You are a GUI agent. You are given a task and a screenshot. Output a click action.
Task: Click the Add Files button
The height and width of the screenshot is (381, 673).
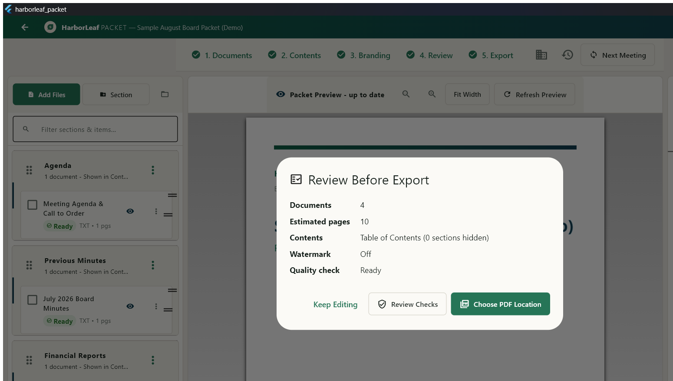coord(46,94)
